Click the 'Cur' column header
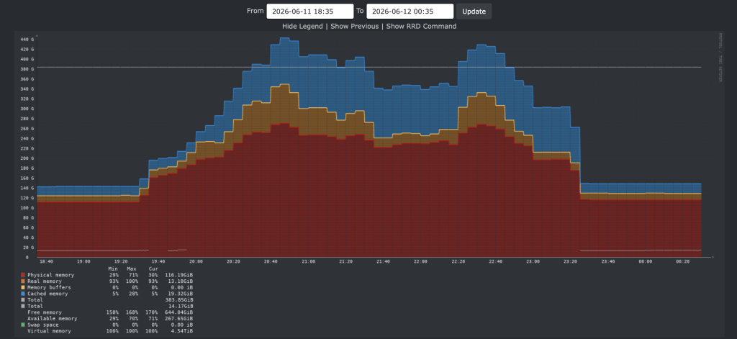Image resolution: width=737 pixels, height=339 pixels. click(x=153, y=268)
